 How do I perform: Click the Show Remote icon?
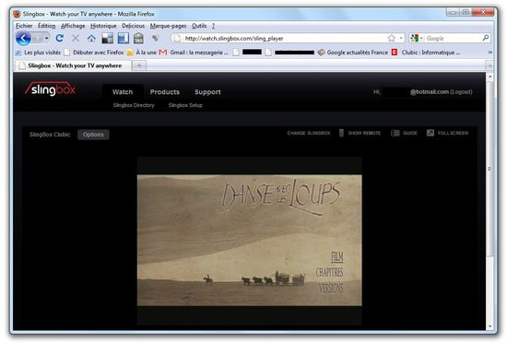(x=341, y=133)
